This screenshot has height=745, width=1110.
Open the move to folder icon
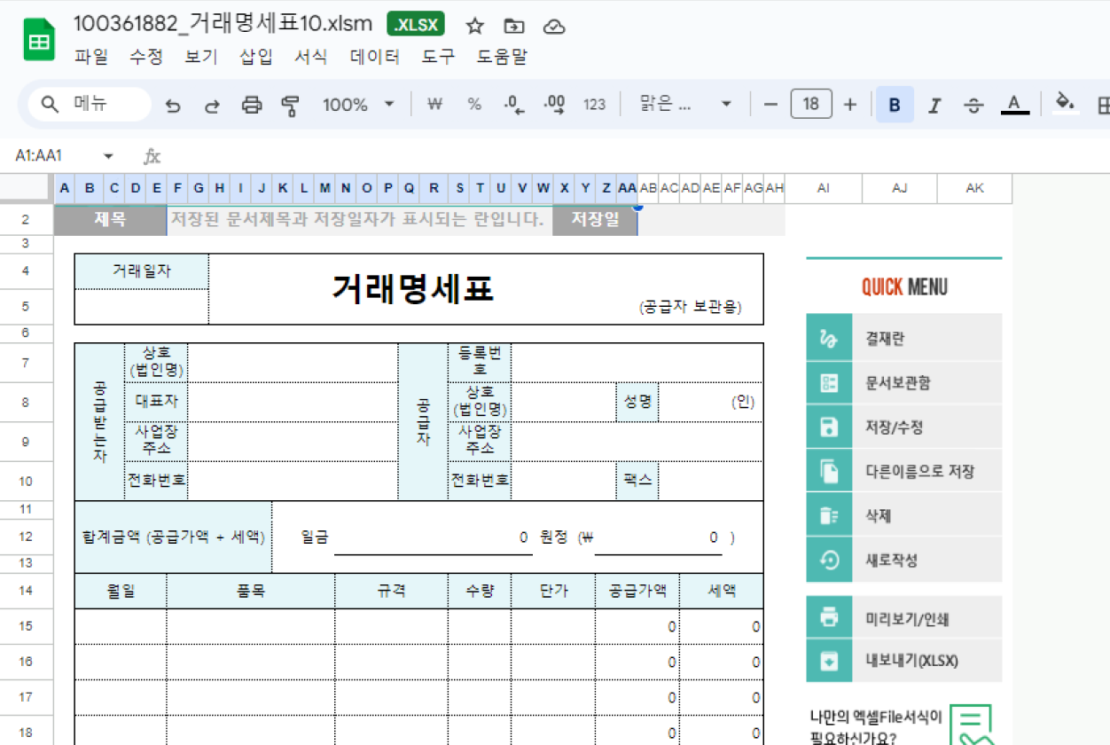click(513, 27)
